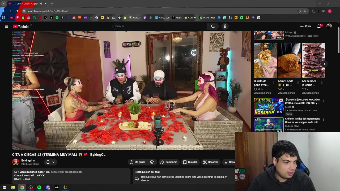This screenshot has width=340, height=191.
Task: Mute the tab via speaker icon
Action: point(41,4)
